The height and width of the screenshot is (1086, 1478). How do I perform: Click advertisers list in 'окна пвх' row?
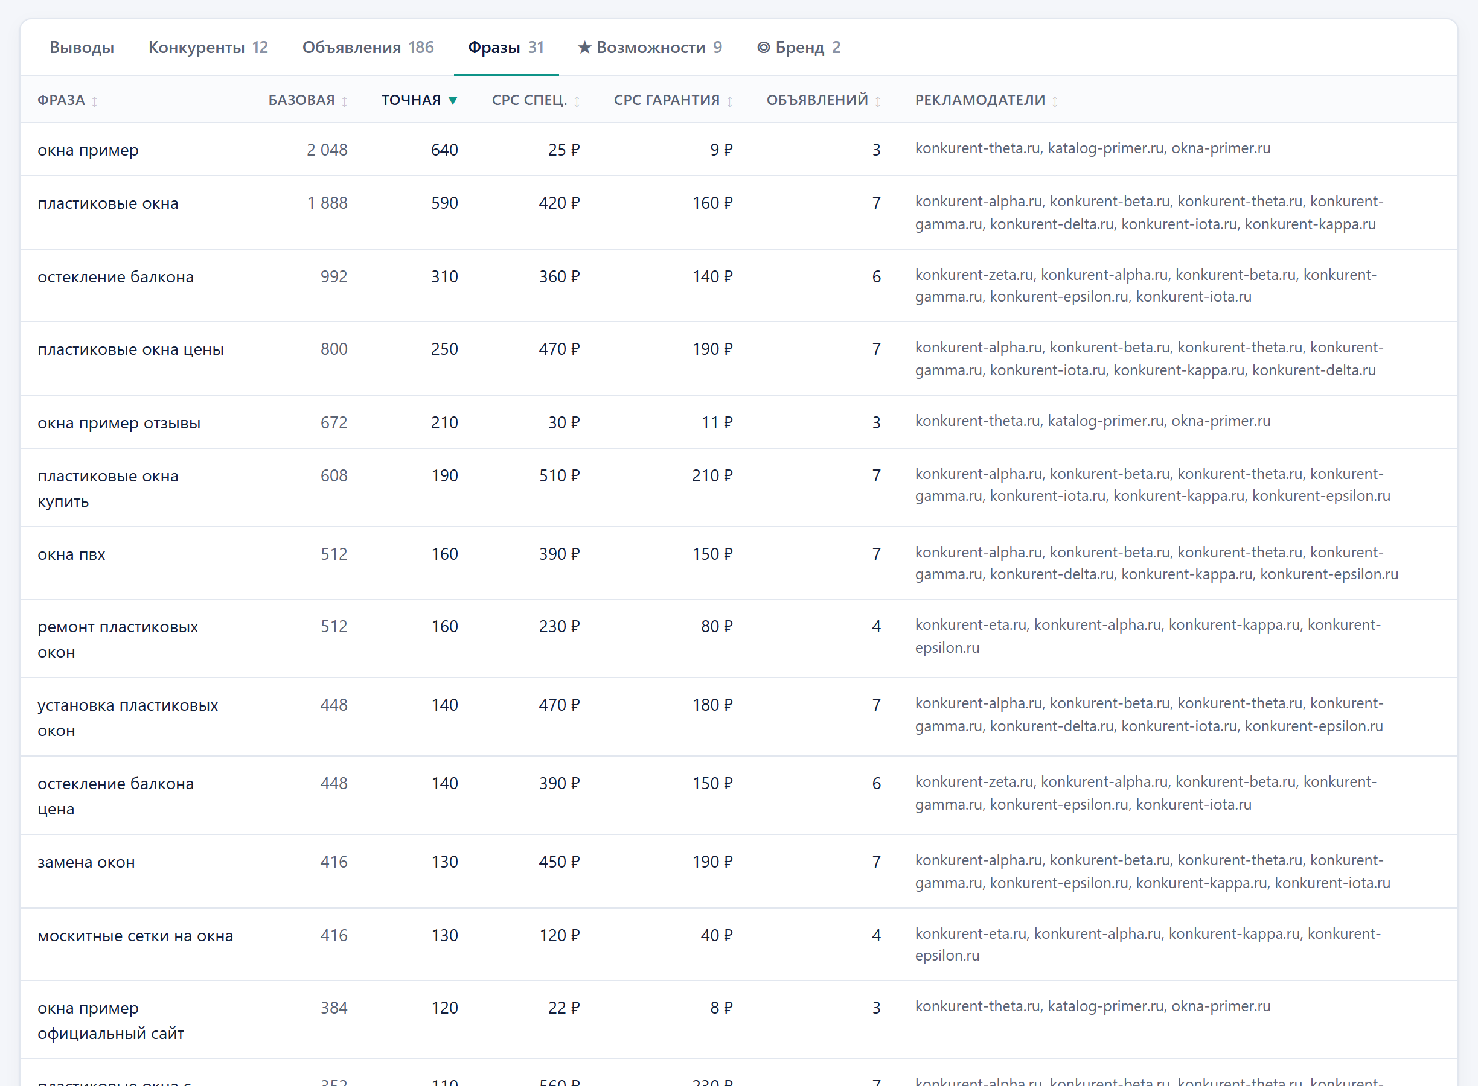click(x=1156, y=564)
